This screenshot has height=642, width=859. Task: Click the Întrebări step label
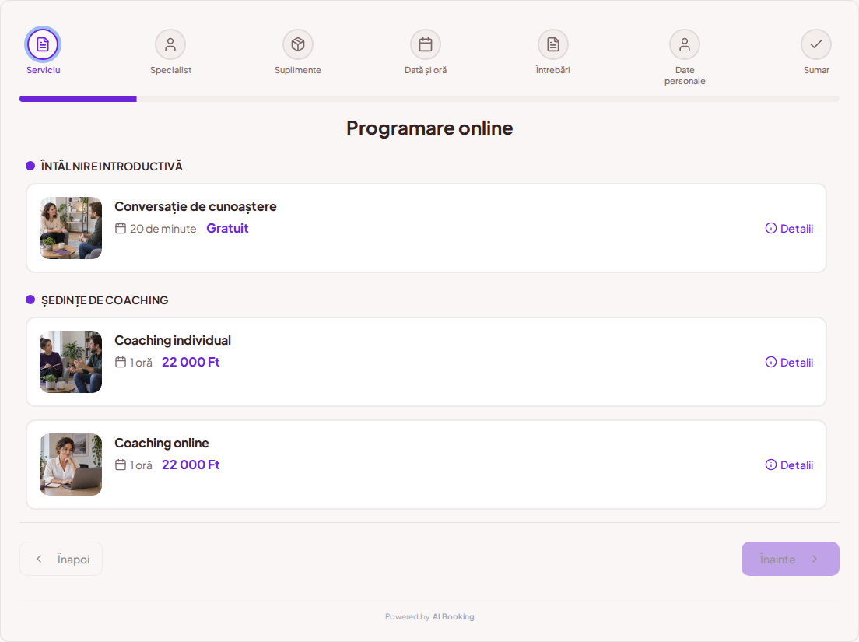[553, 70]
